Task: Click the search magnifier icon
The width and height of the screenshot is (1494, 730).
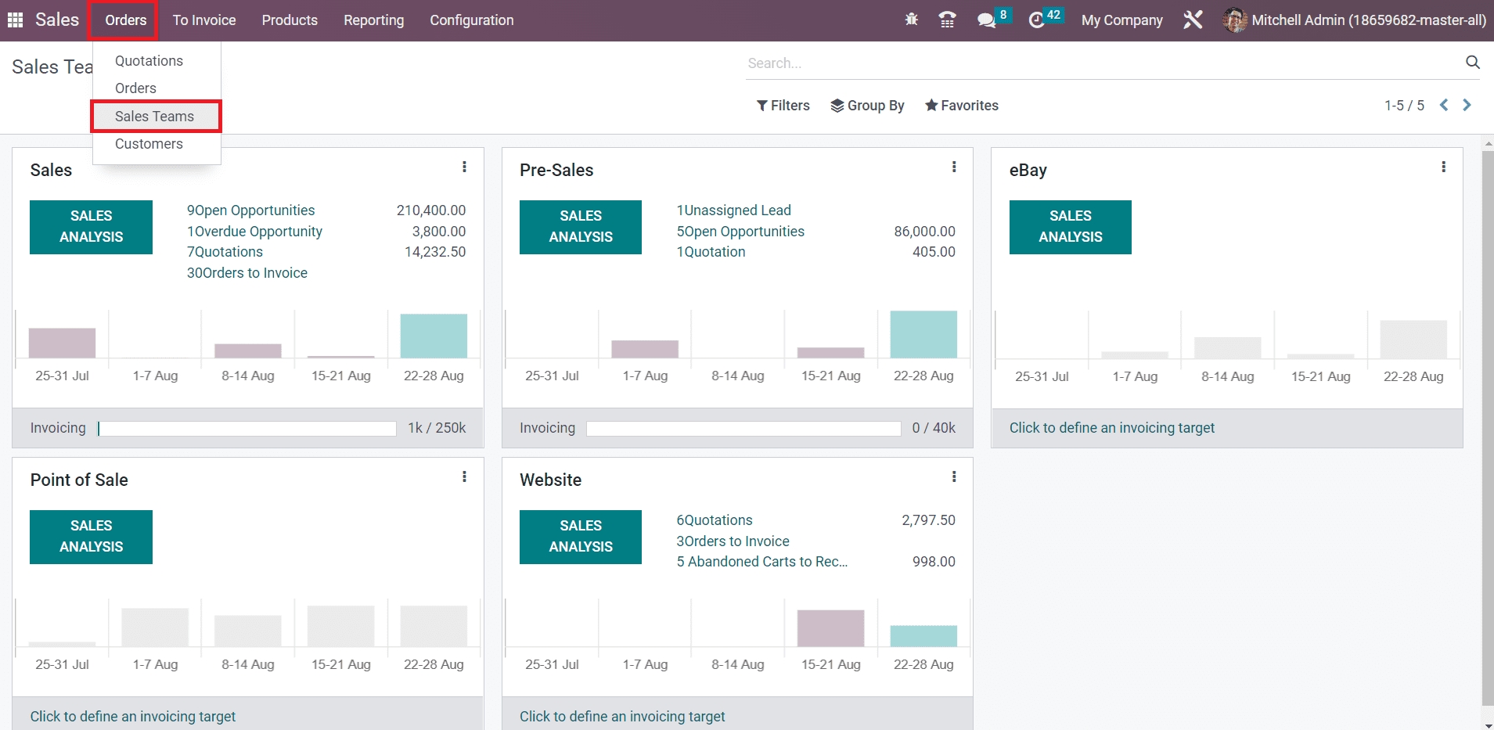Action: point(1472,63)
